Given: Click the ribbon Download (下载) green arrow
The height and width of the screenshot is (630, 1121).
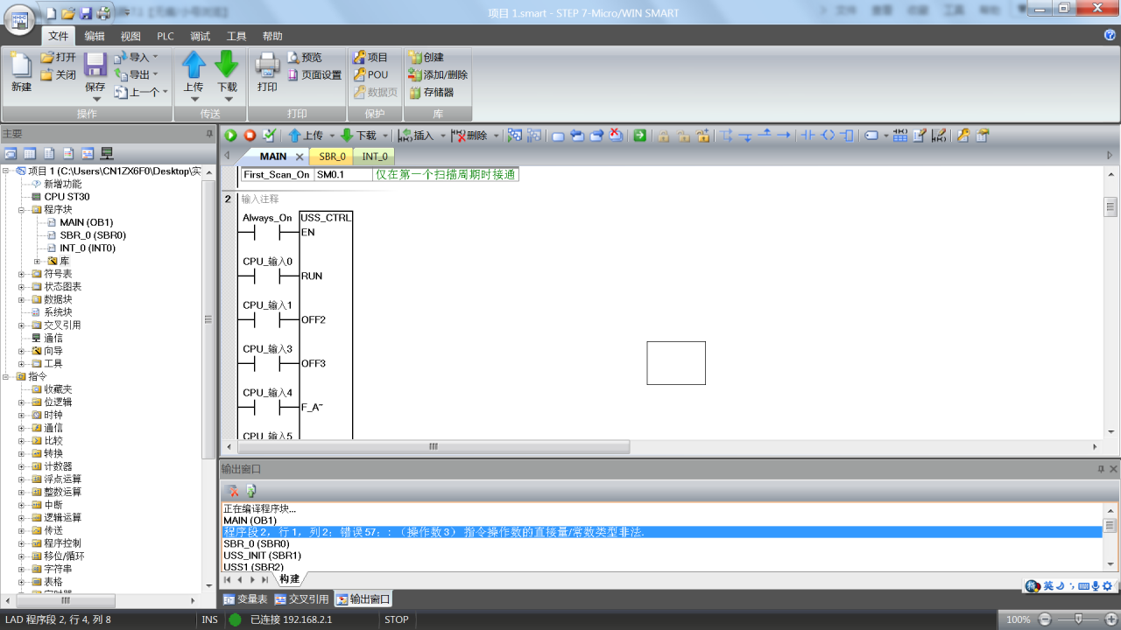Looking at the screenshot, I should pos(227,65).
